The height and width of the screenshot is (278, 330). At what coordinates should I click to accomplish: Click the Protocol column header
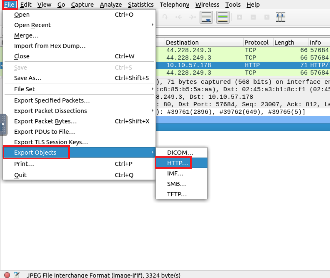point(256,42)
